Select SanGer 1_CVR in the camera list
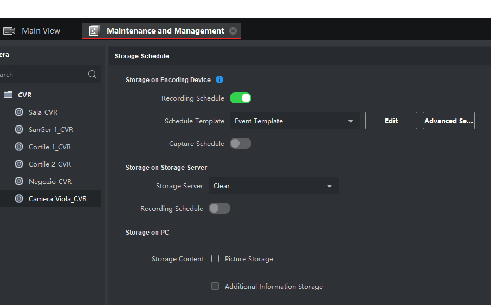491x305 pixels. click(51, 130)
